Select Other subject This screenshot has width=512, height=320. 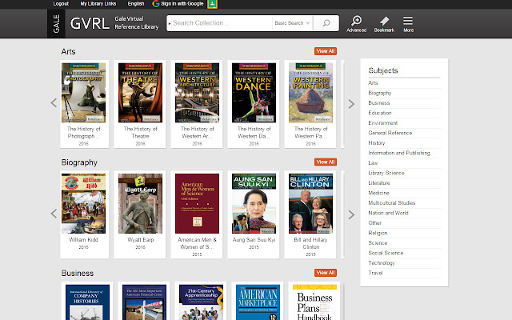(x=375, y=223)
